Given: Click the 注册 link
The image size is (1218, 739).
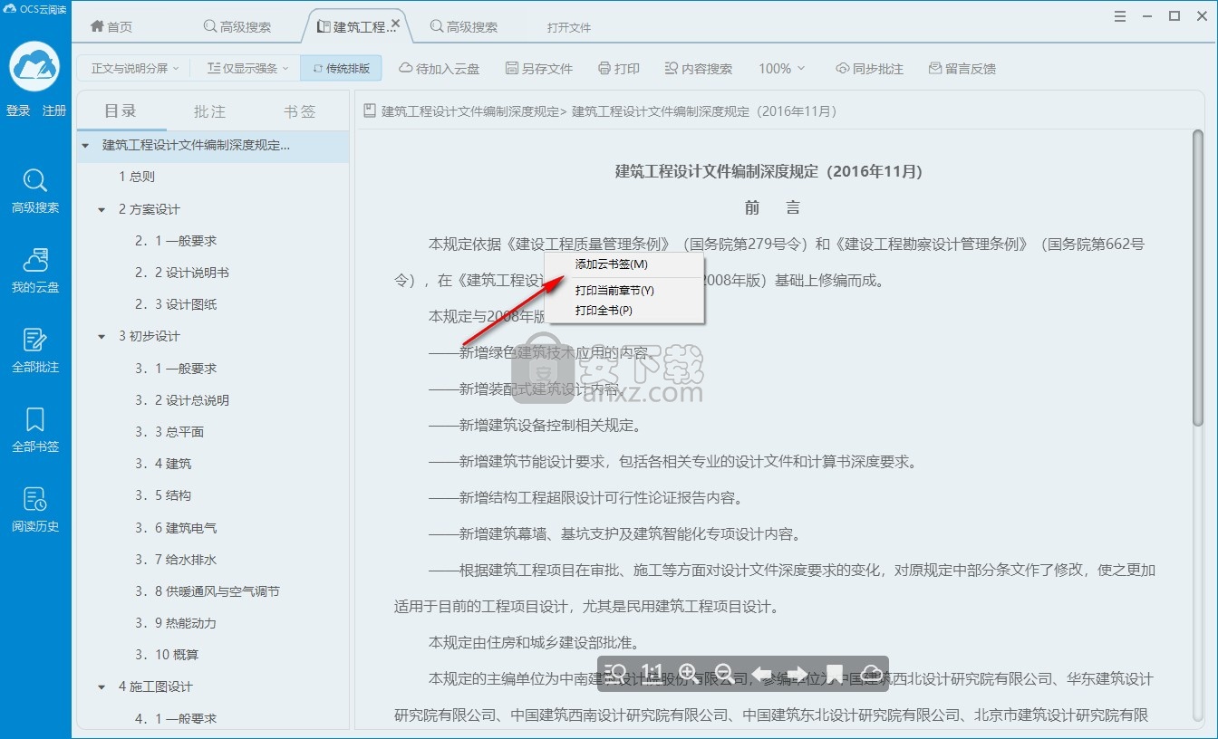Looking at the screenshot, I should pyautogui.click(x=54, y=110).
